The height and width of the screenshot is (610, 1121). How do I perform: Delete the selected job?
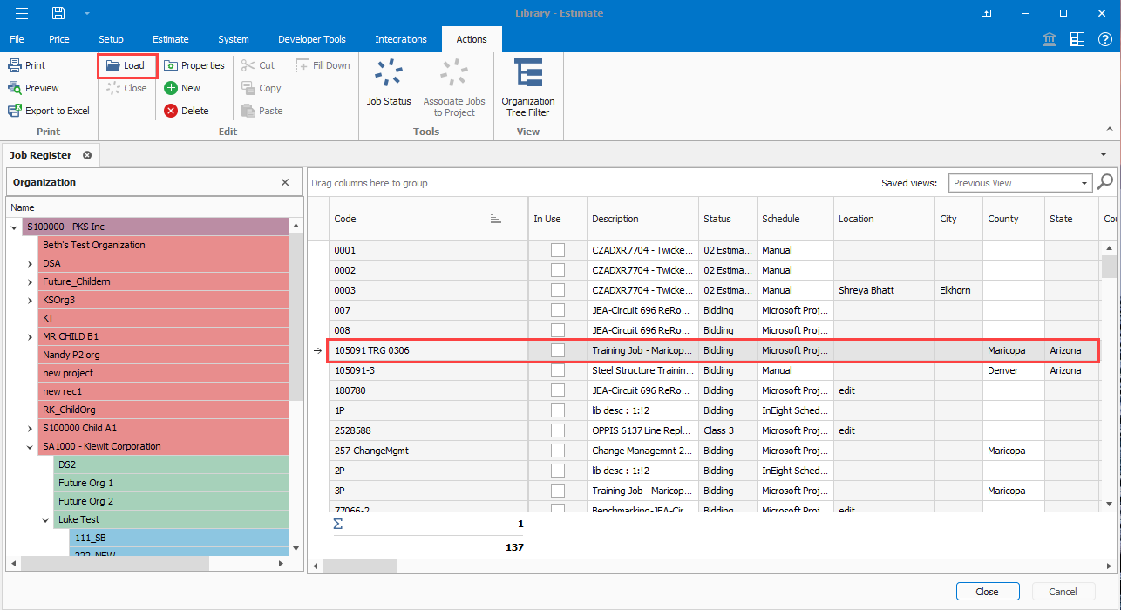point(186,111)
